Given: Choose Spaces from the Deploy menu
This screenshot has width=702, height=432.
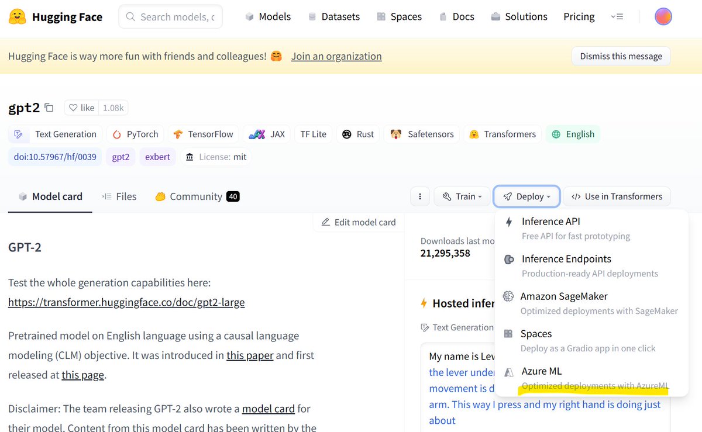Looking at the screenshot, I should pos(591,340).
